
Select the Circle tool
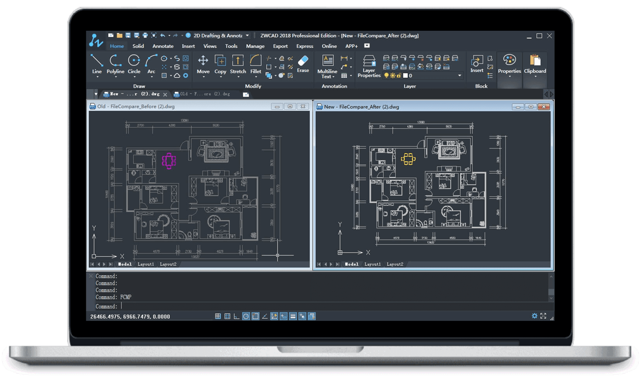pyautogui.click(x=134, y=64)
